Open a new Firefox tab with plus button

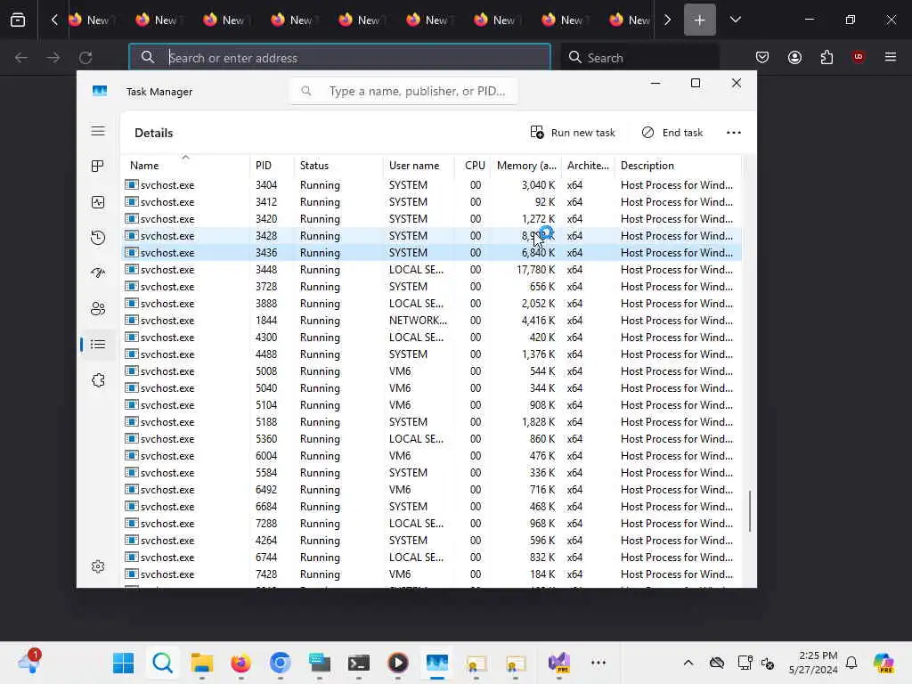[700, 20]
